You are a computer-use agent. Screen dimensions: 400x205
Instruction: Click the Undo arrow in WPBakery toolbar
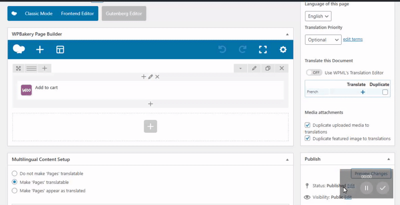pos(222,49)
